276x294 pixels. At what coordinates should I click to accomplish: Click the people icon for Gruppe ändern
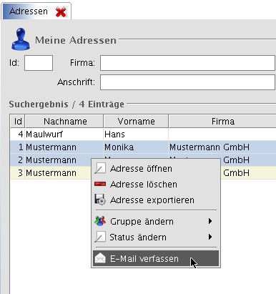[x=100, y=221]
